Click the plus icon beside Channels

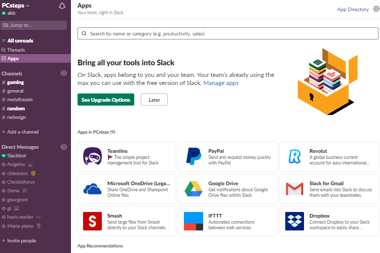click(x=64, y=73)
